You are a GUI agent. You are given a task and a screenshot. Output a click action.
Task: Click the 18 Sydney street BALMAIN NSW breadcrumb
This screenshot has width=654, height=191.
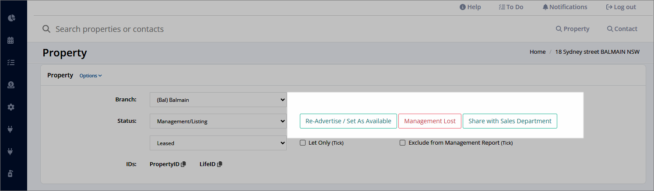(597, 52)
